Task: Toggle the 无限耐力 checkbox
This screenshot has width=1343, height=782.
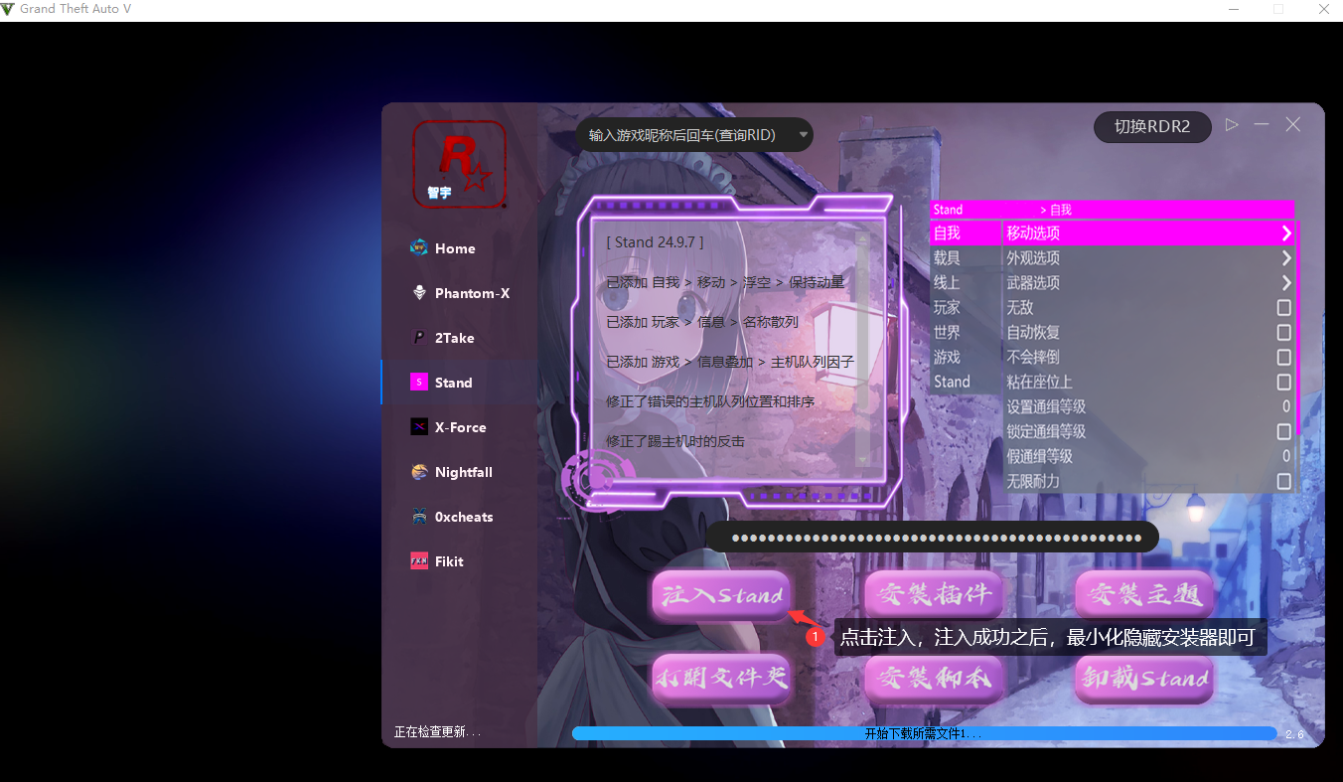Action: point(1284,482)
